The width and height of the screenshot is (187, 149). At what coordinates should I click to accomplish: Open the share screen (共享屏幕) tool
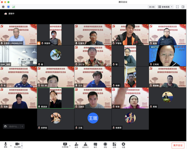click(x=65, y=144)
